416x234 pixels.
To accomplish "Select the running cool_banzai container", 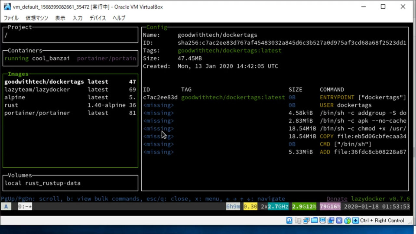I will 70,58.
